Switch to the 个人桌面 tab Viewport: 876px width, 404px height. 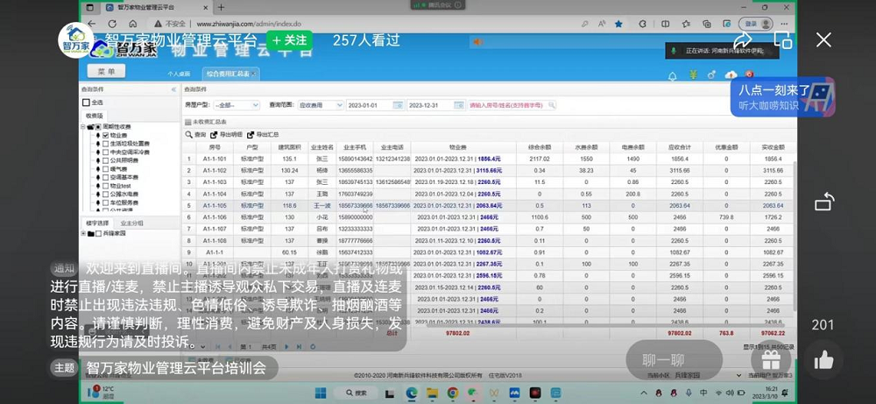coord(179,74)
